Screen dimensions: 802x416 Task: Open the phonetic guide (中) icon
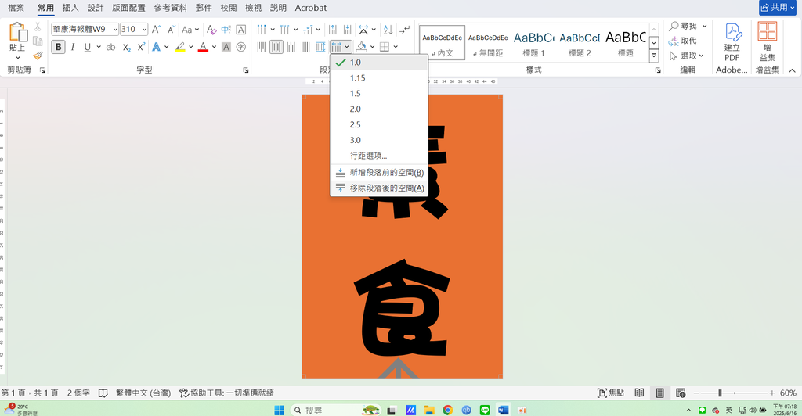226,30
